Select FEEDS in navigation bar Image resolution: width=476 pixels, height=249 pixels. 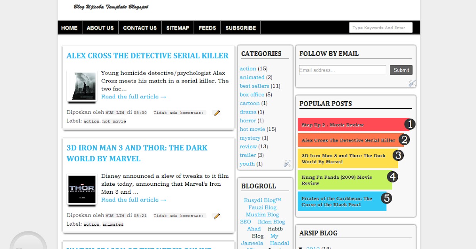pos(207,28)
